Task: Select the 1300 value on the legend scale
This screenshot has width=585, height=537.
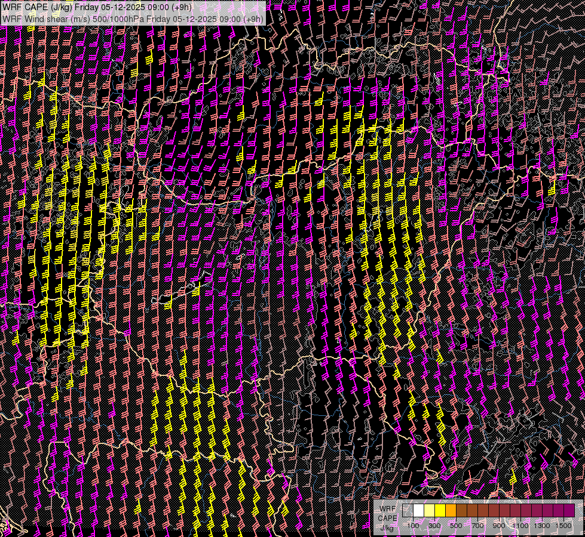Action: pos(542,526)
